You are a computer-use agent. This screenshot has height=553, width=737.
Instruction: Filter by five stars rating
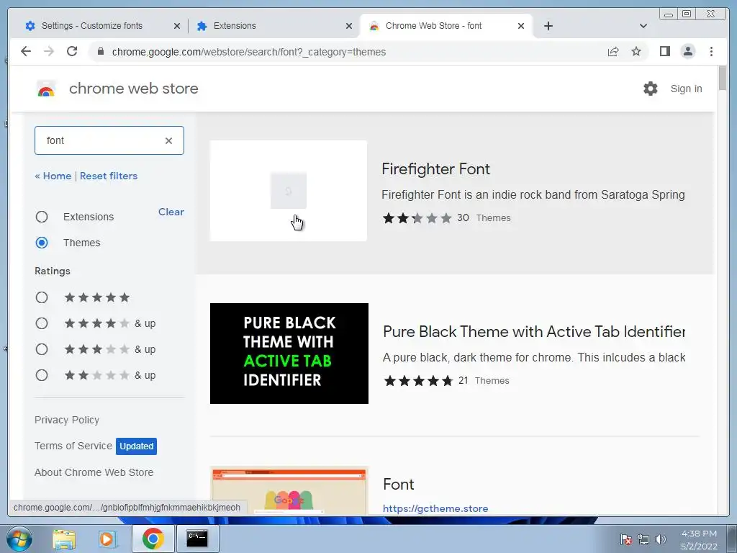(42, 297)
